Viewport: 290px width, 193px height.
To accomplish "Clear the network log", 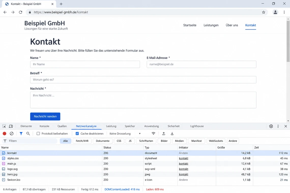I will (x=11, y=134).
